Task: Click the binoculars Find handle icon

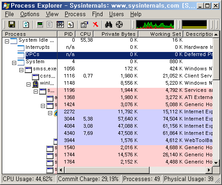Action: click(109, 25)
